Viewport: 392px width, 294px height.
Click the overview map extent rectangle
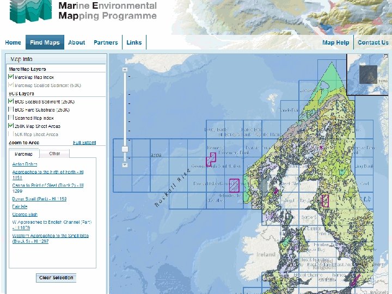point(368,75)
